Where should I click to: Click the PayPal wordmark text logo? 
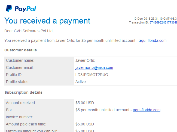pyautogui.click(x=25, y=9)
